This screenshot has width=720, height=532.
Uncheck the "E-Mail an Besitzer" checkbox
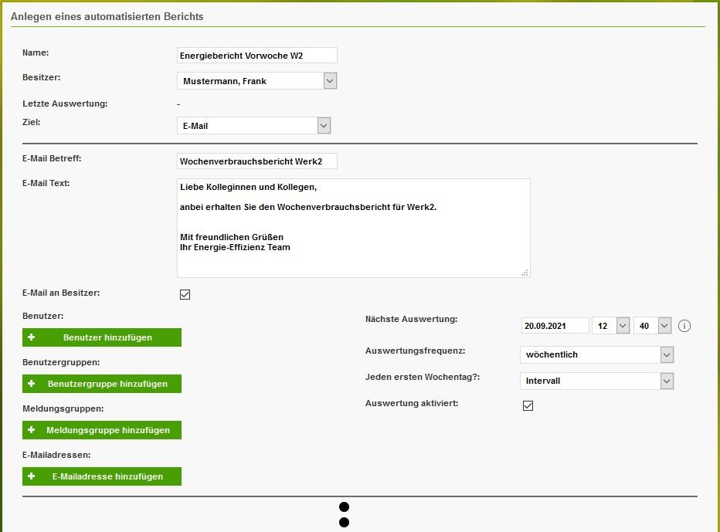point(185,293)
